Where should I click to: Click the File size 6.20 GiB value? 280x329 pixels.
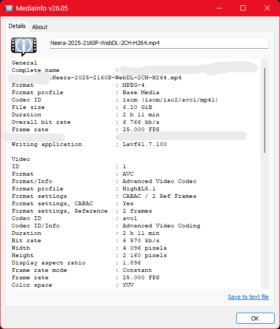[x=137, y=107]
